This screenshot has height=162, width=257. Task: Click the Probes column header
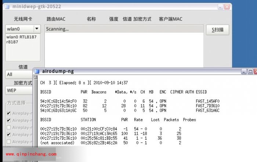[189, 120]
